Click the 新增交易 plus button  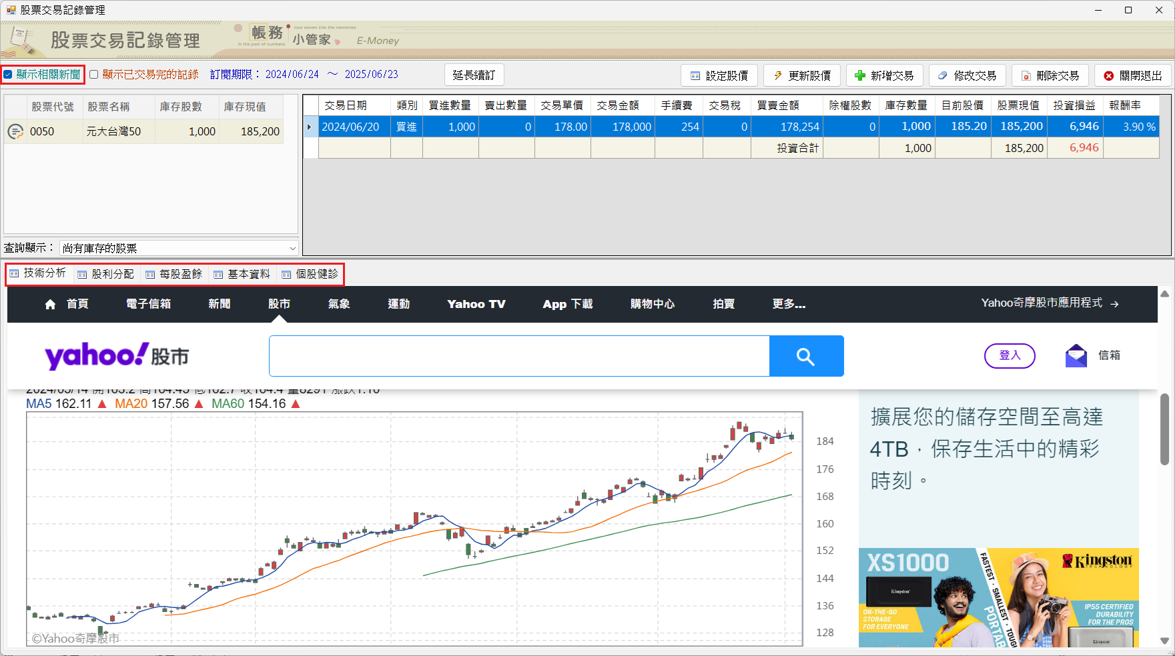click(885, 76)
